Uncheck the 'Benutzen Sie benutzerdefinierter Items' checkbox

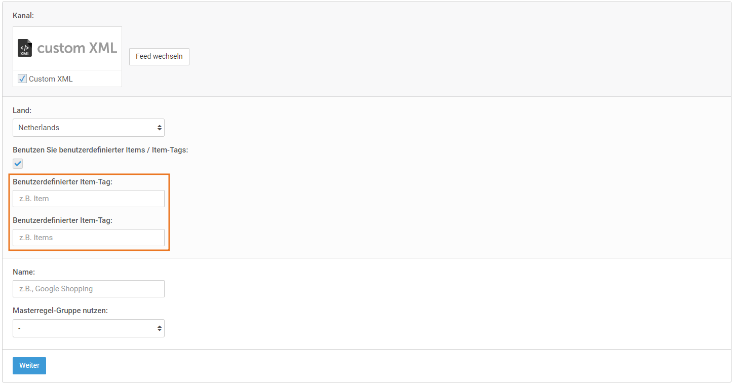(x=18, y=164)
